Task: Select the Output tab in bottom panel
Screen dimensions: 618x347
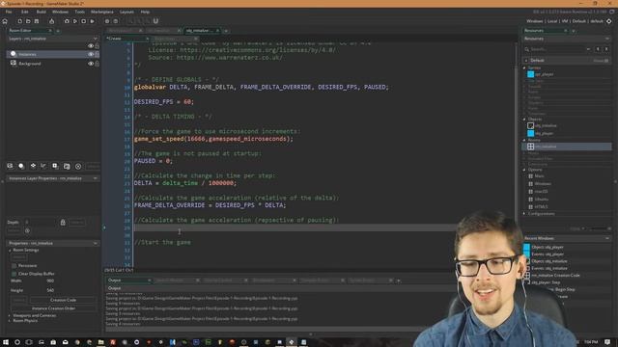Action: [128, 280]
